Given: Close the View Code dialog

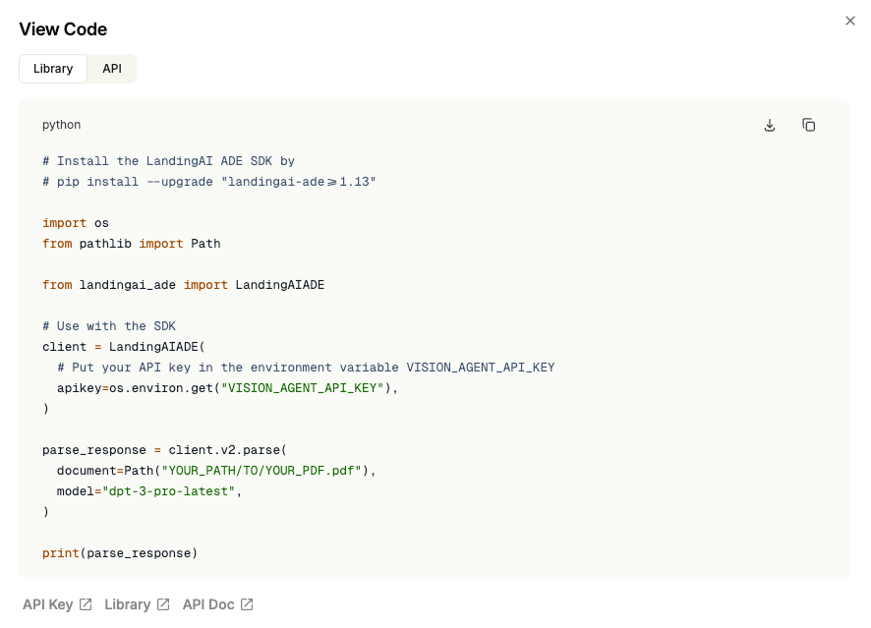Looking at the screenshot, I should [850, 21].
